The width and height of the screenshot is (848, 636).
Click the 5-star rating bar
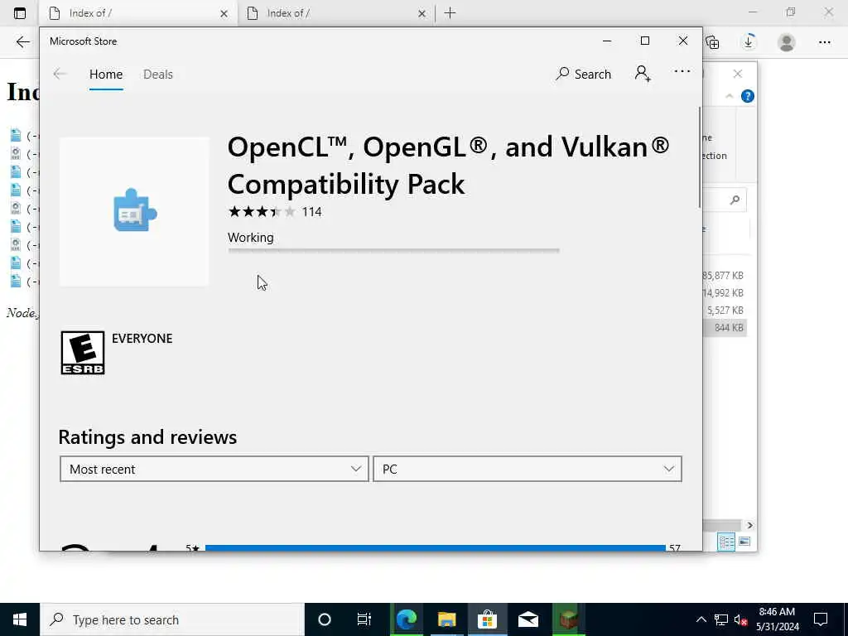(x=436, y=548)
